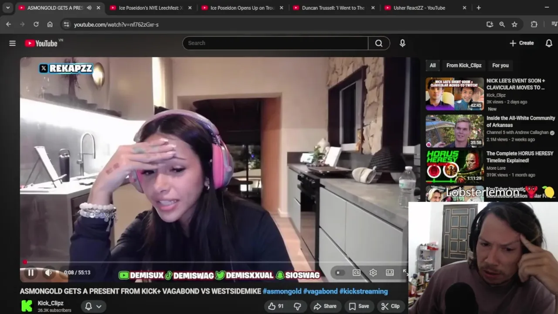The width and height of the screenshot is (558, 314).
Task: Open the Nick Lee's Event Soon video thumbnail
Action: (455, 94)
